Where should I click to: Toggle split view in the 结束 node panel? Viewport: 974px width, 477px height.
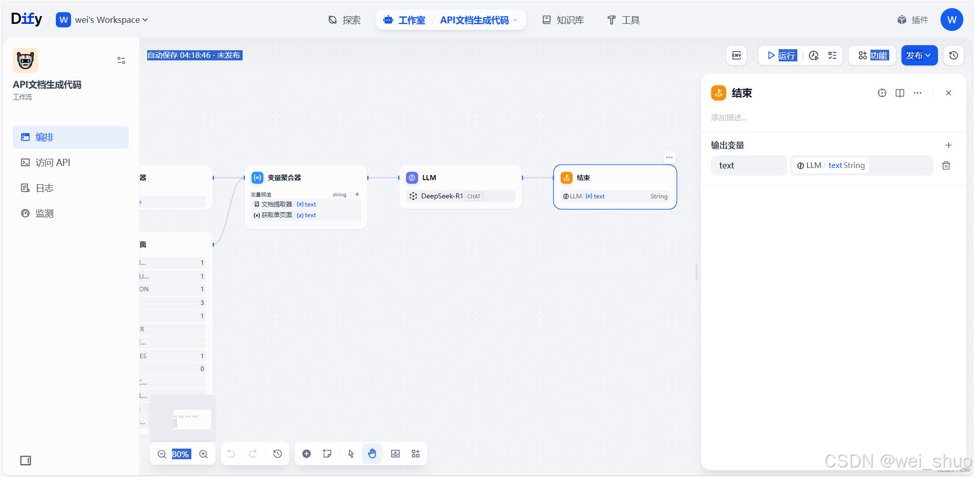point(899,93)
